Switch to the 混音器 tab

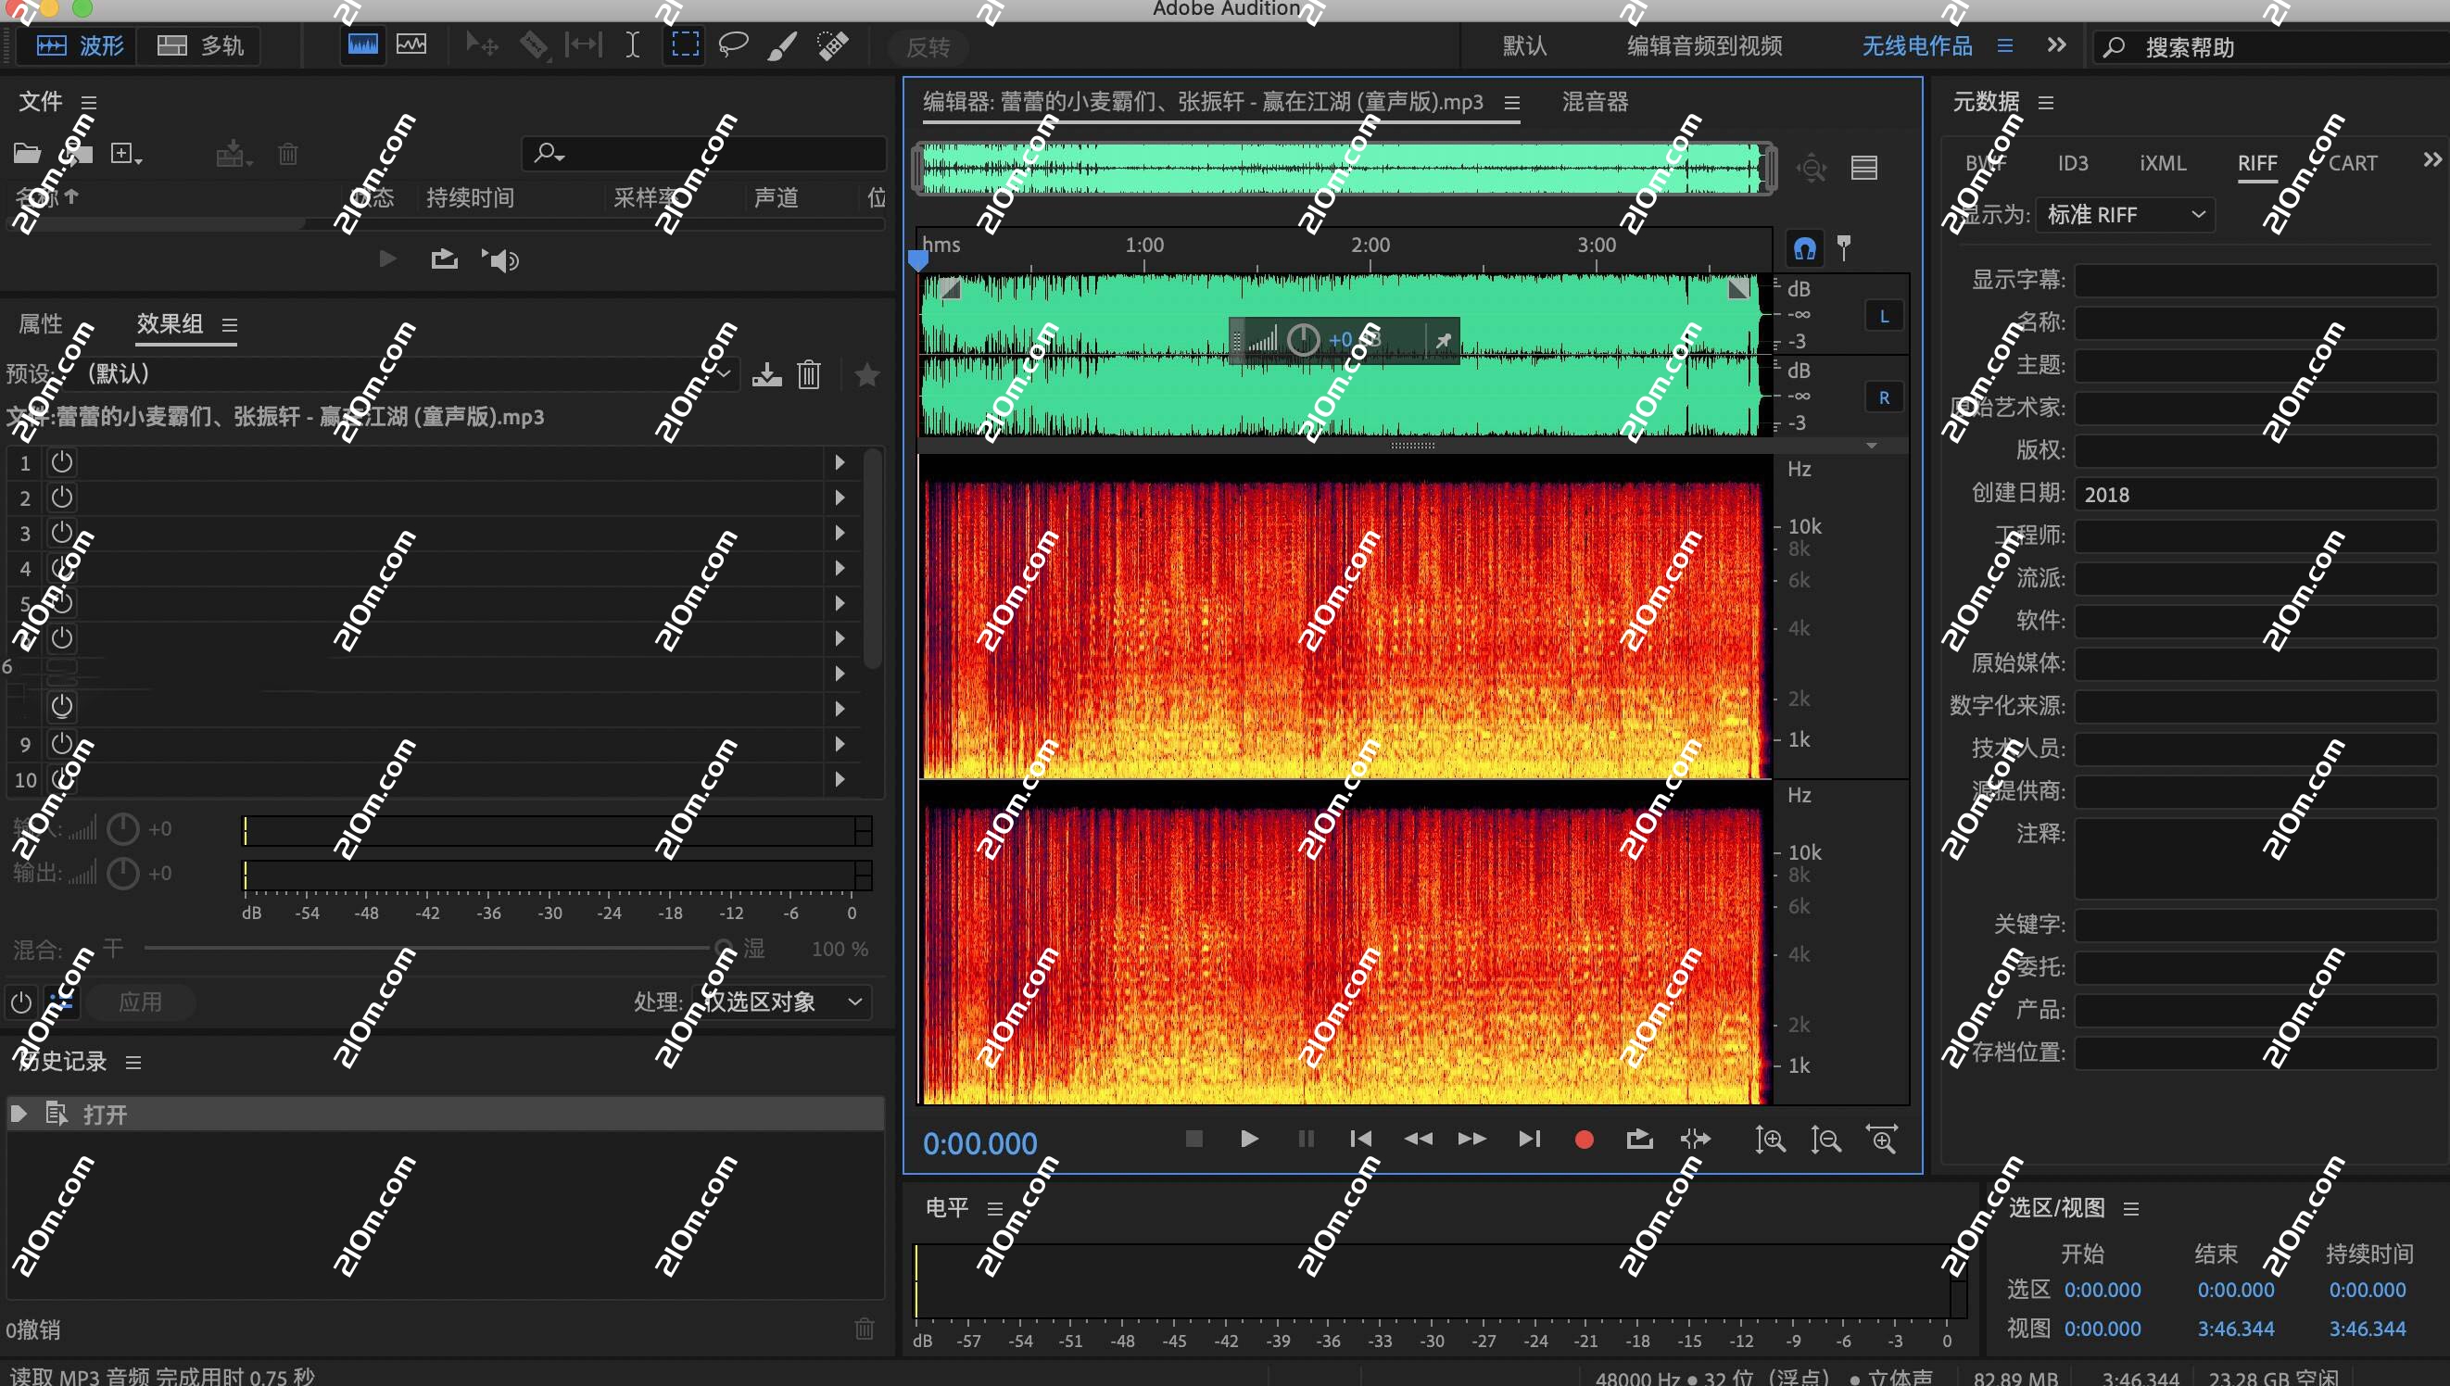[x=1592, y=101]
